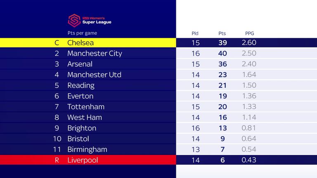Click on Brighton in ninth place
Image resolution: width=317 pixels, height=178 pixels.
coord(82,128)
